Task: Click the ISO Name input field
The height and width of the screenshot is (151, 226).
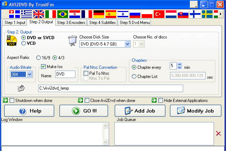Action: (65, 74)
